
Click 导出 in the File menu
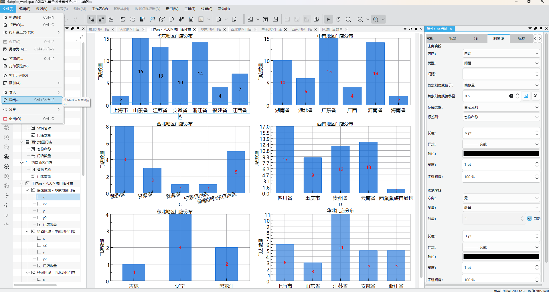pos(31,100)
